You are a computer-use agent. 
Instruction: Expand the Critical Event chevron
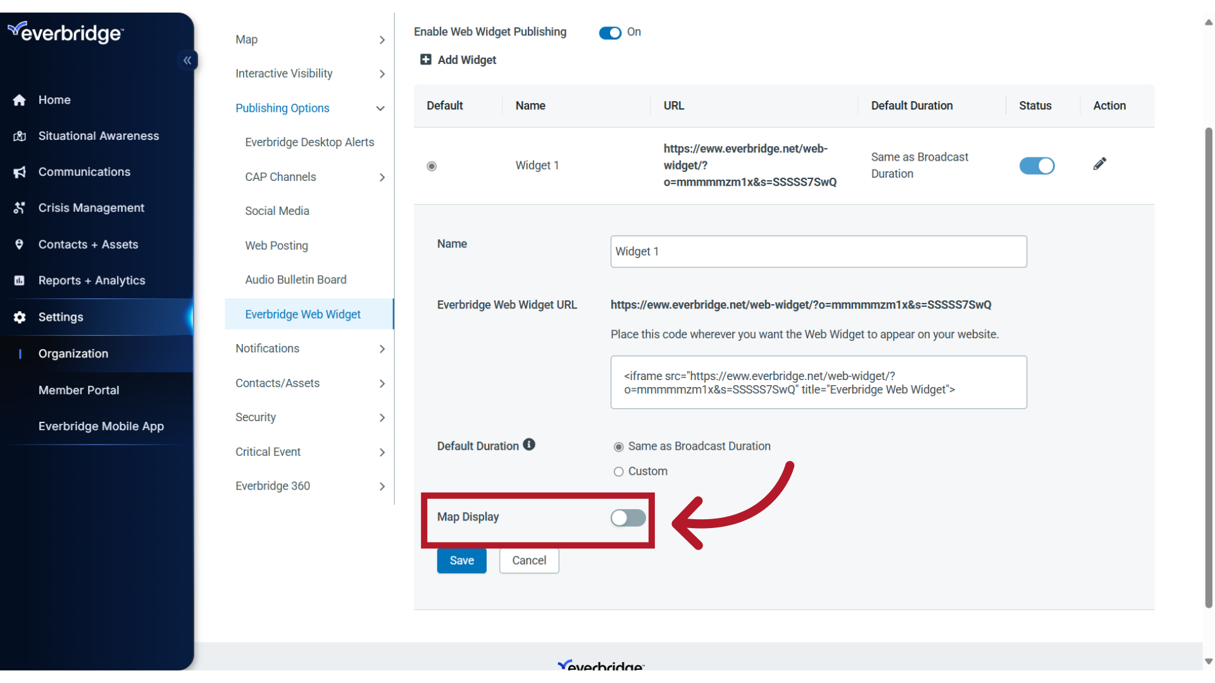coord(382,453)
